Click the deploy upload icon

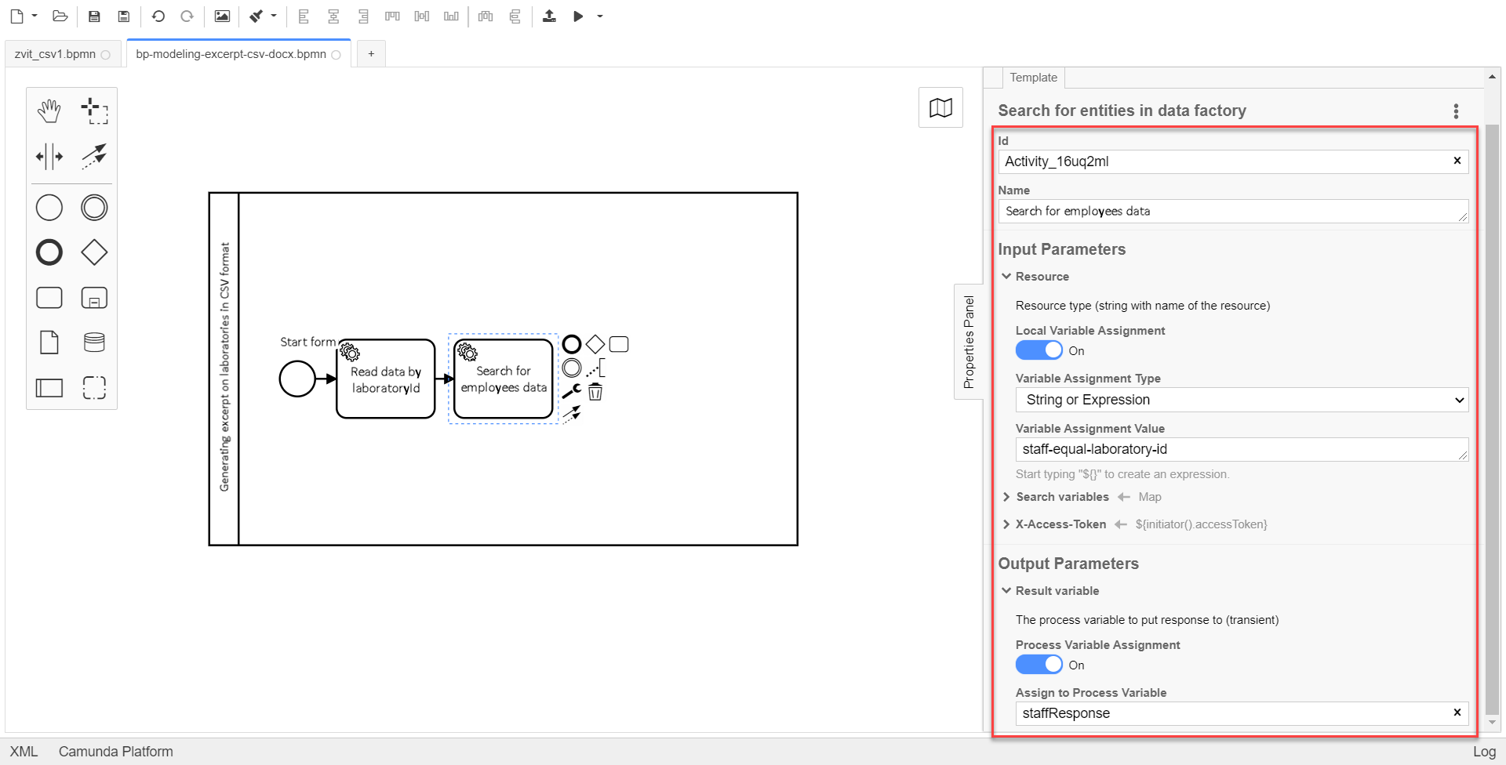(549, 16)
